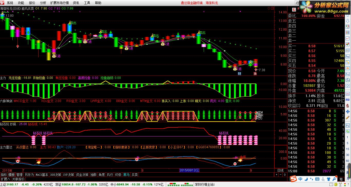Click the 筹 chip distribution tab
This screenshot has height=187, width=351.
[x=341, y=179]
